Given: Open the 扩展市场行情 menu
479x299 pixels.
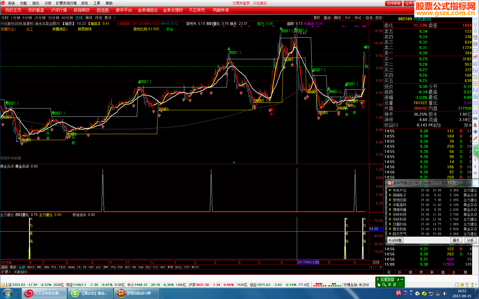Looking at the screenshot, I should [x=66, y=3].
